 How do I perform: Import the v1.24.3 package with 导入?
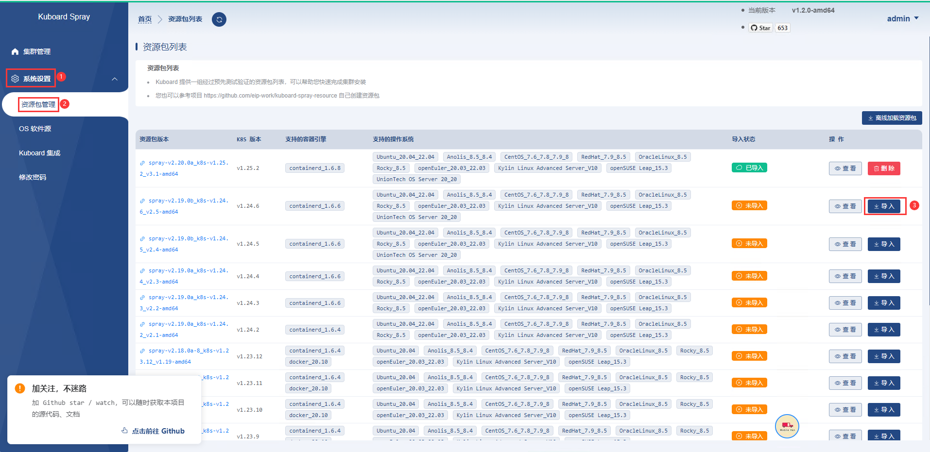pos(884,303)
